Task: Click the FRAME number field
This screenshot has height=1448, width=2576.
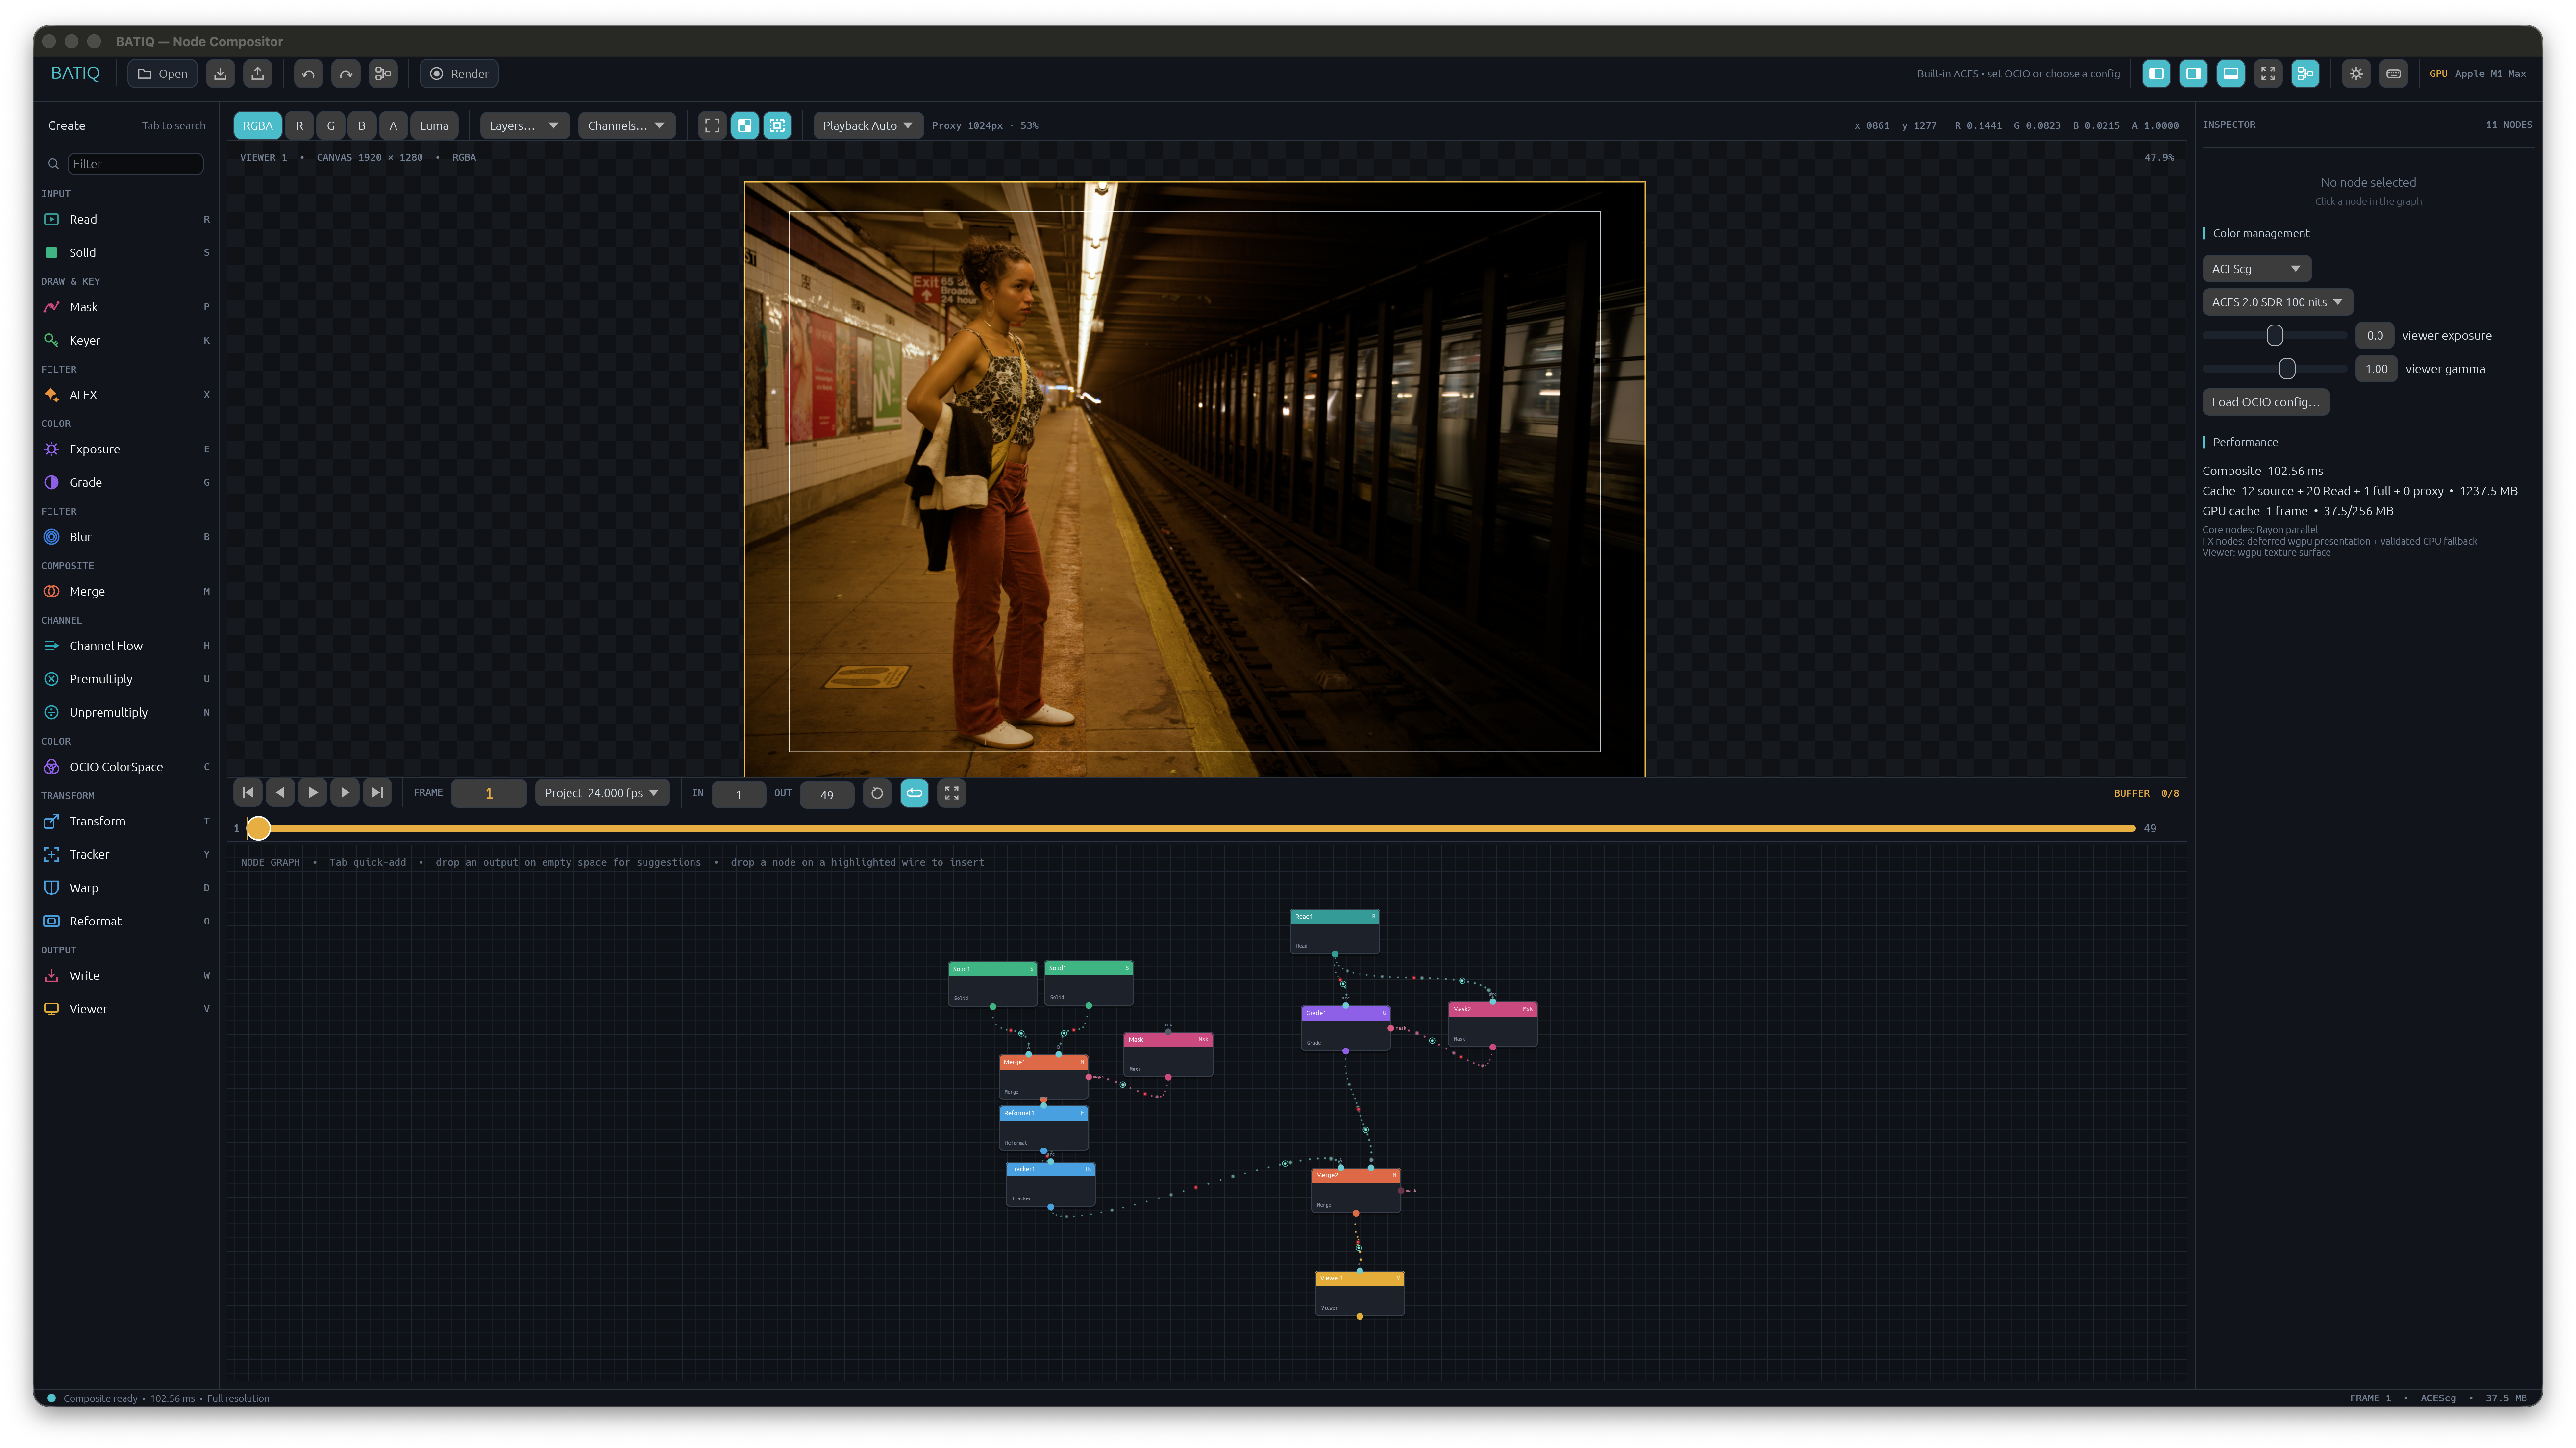Action: (489, 793)
